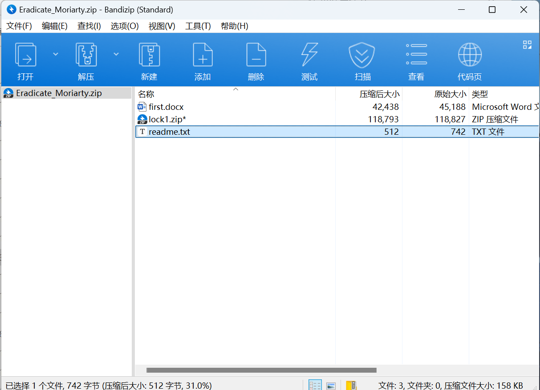The height and width of the screenshot is (390, 540).
Task: Sort by the 类型 column header
Action: point(480,94)
